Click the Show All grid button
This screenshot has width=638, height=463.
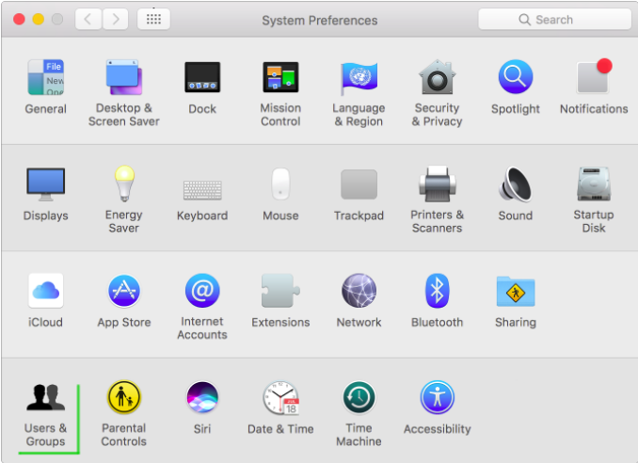(x=153, y=19)
